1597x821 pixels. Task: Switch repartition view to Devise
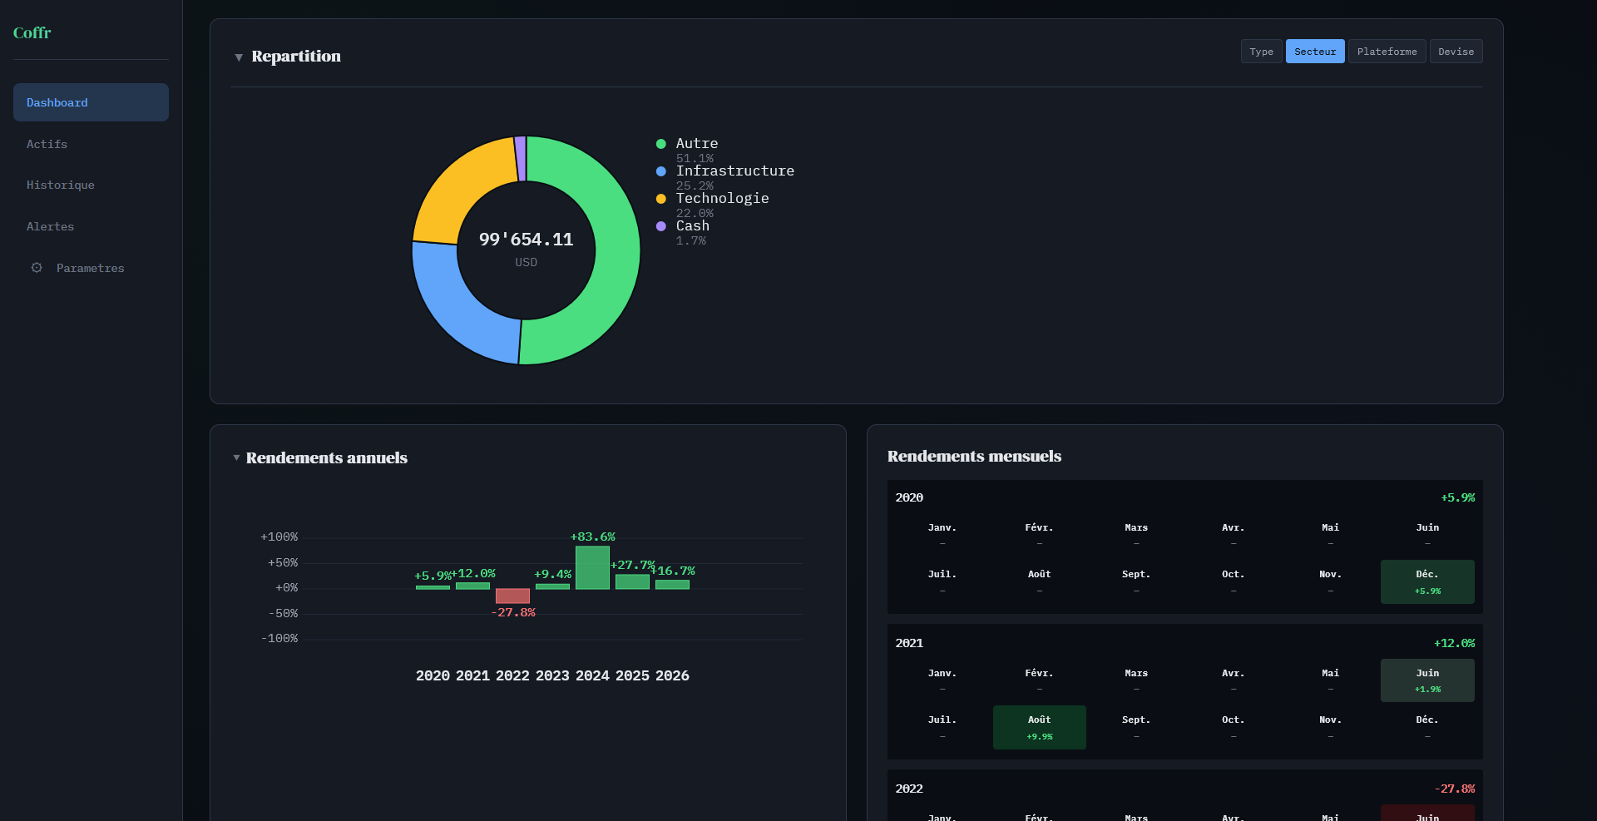click(x=1456, y=51)
